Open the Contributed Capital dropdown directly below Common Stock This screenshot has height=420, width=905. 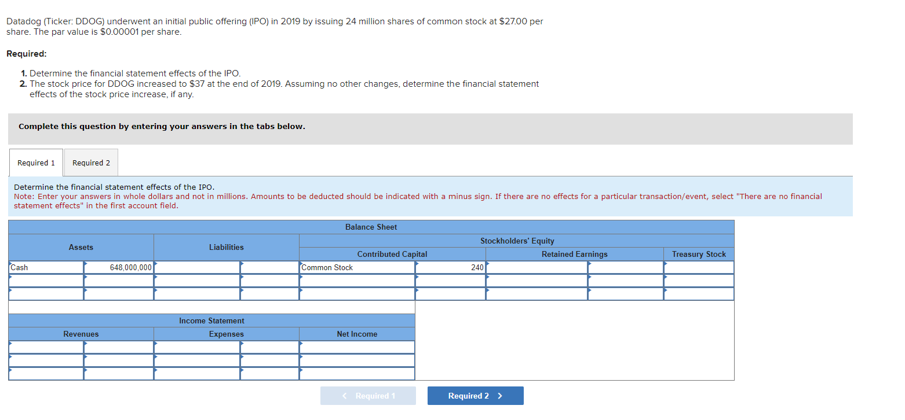point(357,281)
